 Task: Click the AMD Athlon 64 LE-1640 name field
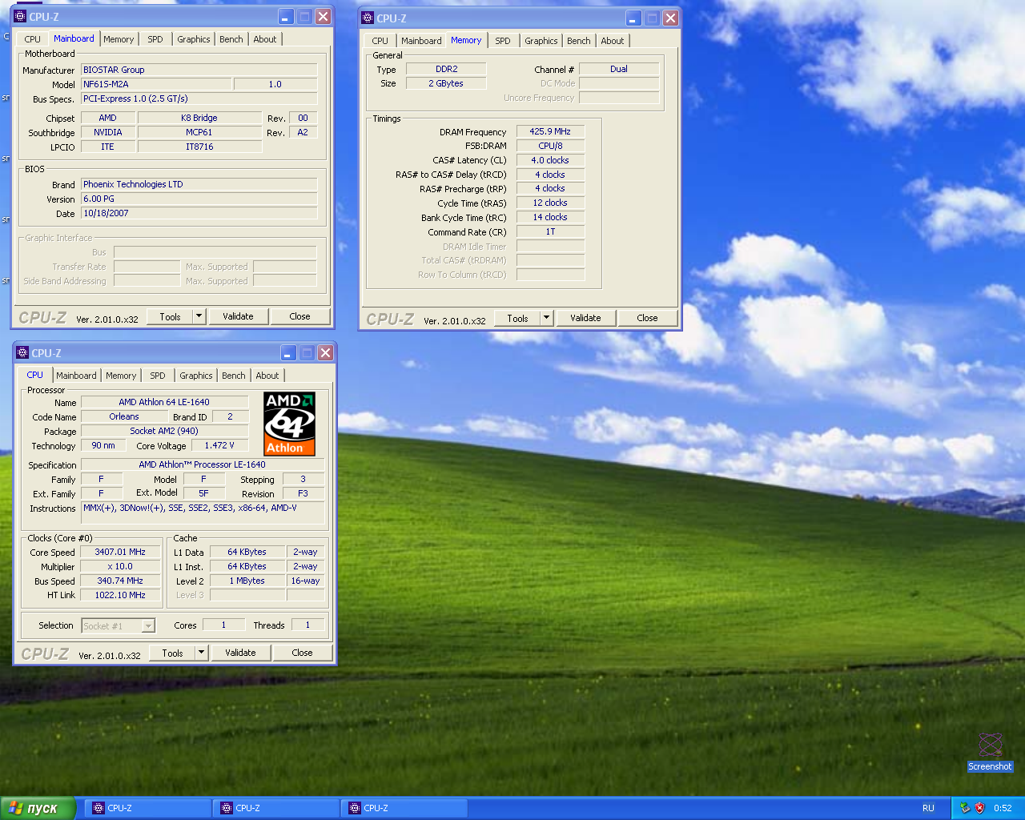tap(164, 402)
